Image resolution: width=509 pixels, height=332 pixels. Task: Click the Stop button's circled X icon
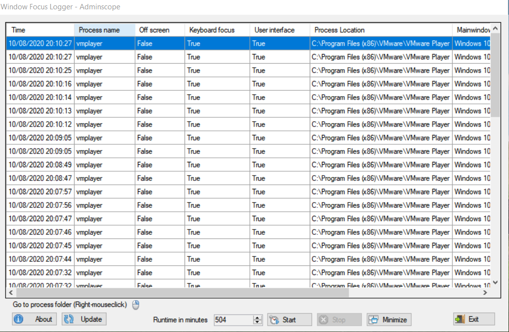point(324,319)
